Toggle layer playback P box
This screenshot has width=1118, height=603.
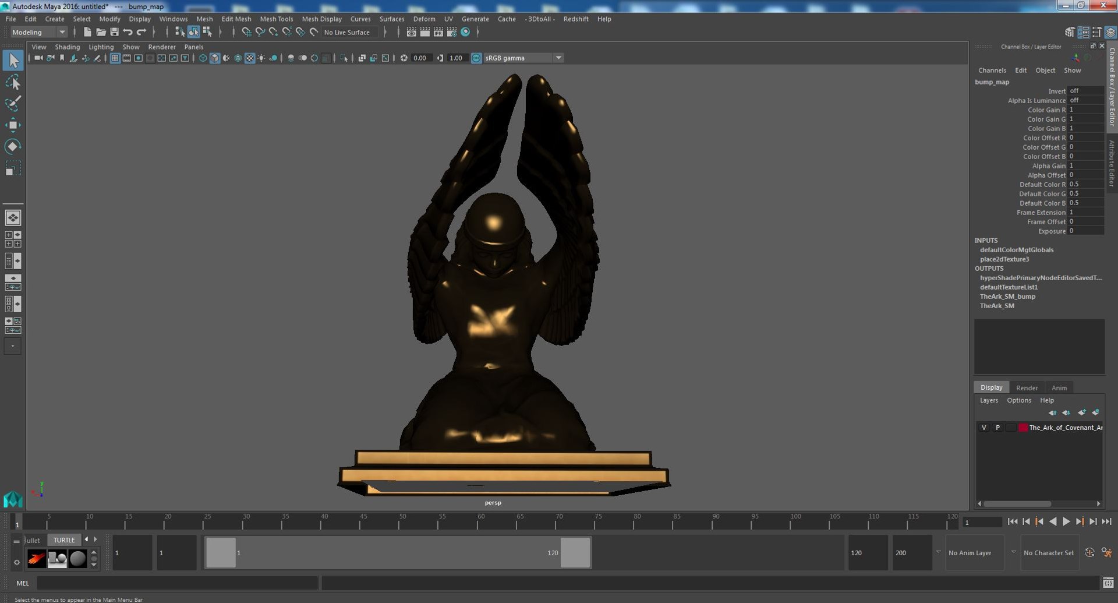pyautogui.click(x=997, y=428)
